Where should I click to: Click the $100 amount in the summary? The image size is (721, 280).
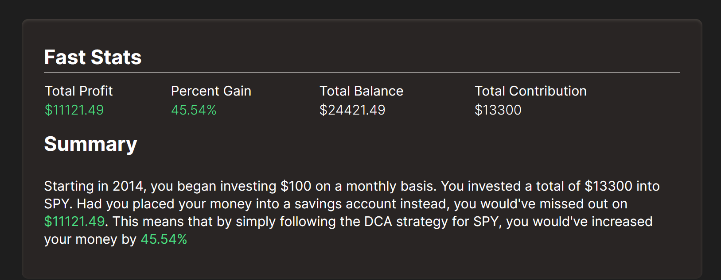[x=296, y=186]
